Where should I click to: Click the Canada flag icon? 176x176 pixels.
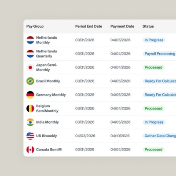pyautogui.click(x=30, y=150)
